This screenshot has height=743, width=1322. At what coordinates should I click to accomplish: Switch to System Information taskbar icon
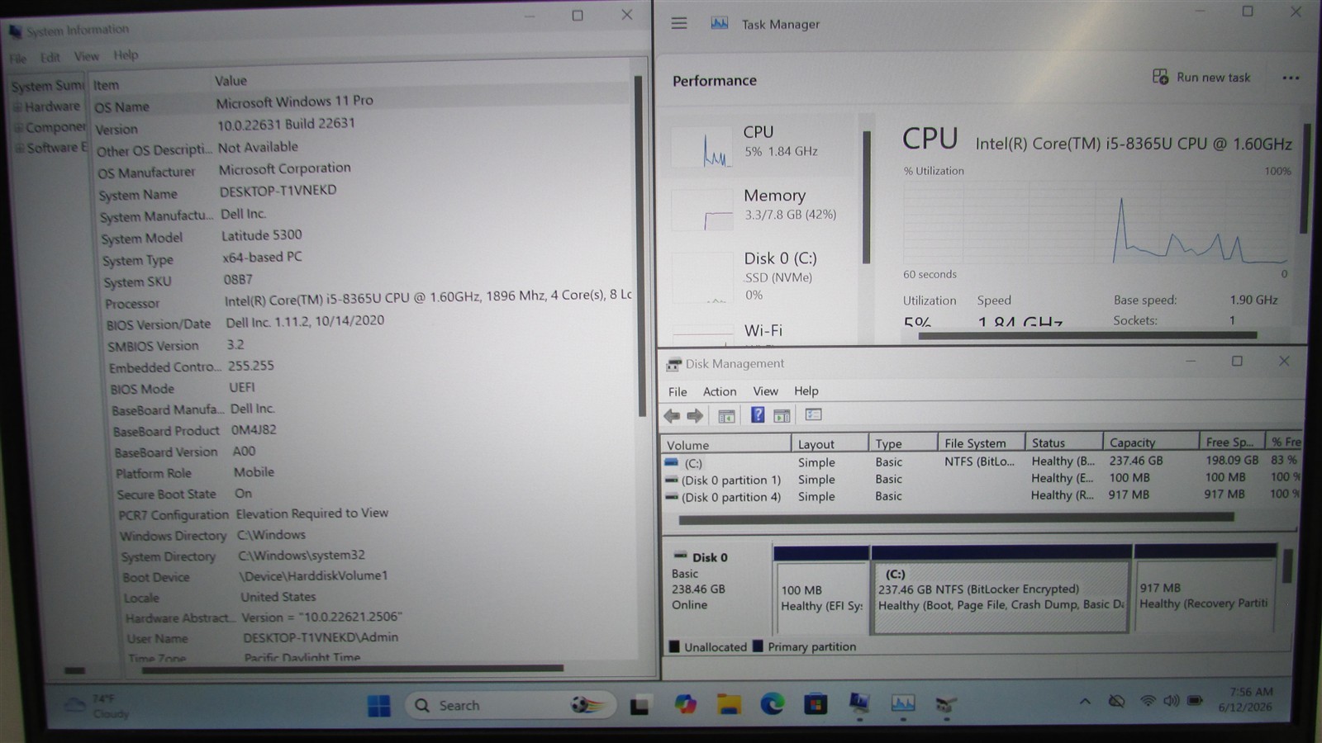pos(859,703)
